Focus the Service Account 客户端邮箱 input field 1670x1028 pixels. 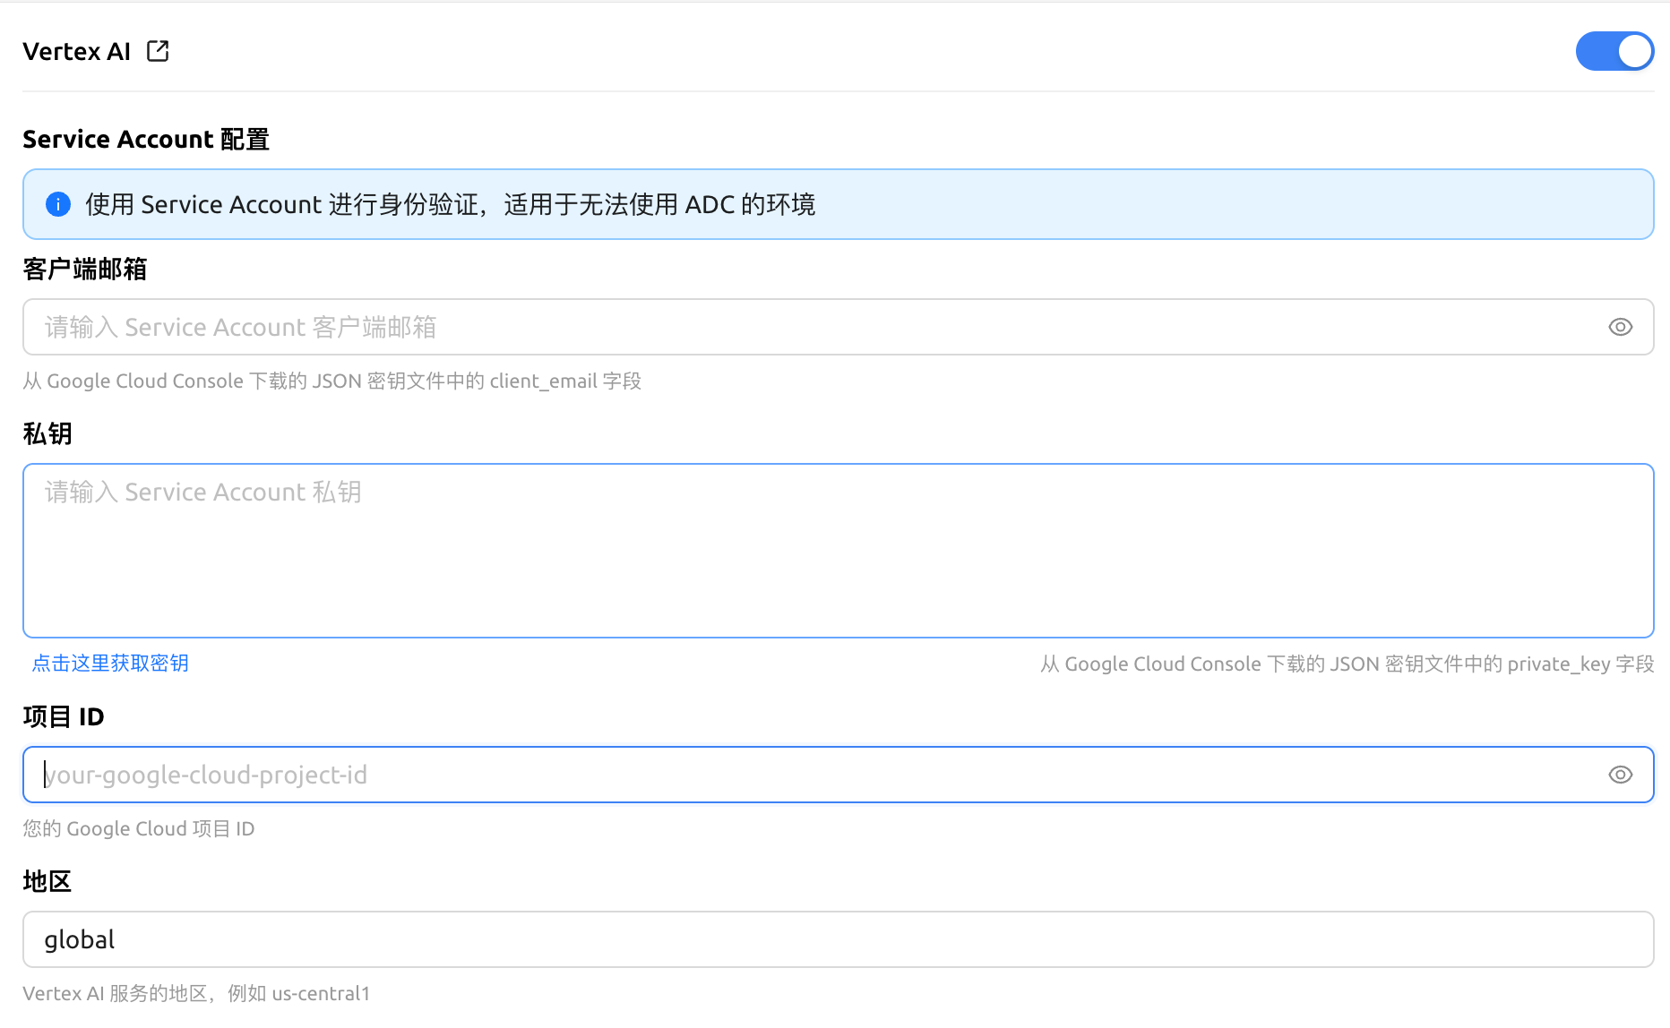[x=806, y=327]
